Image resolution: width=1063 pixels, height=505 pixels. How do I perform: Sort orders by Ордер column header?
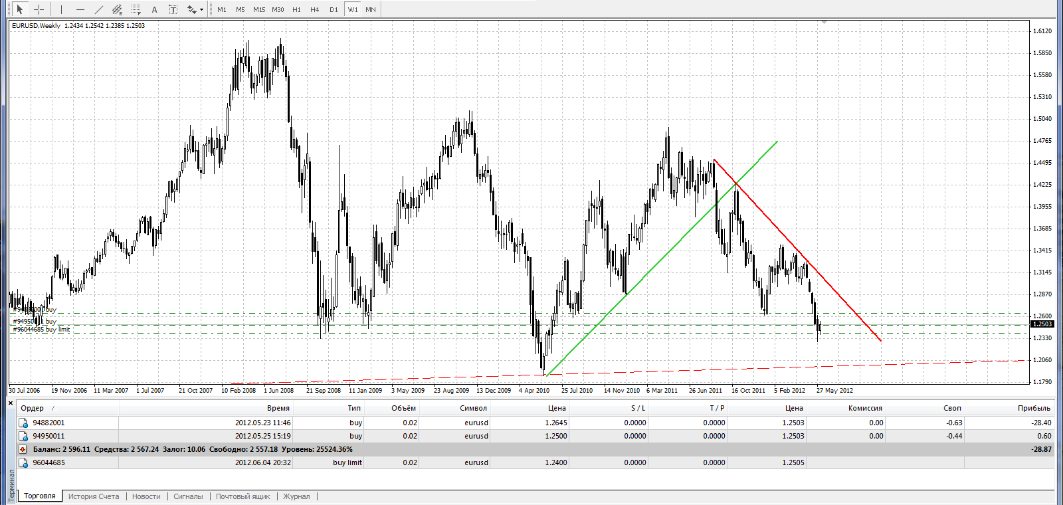pos(32,408)
